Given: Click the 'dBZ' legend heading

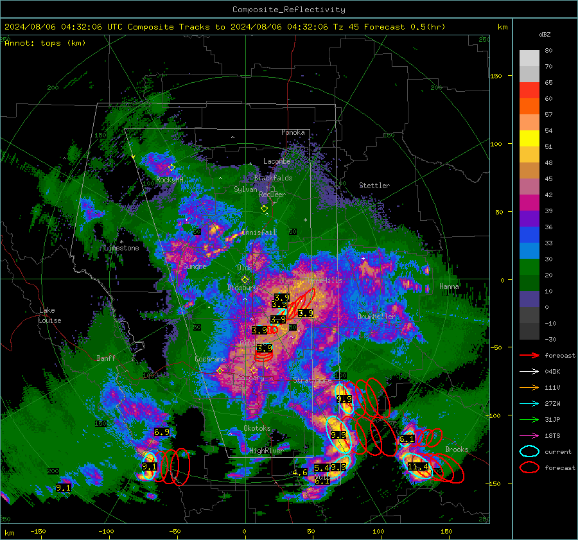Looking at the screenshot, I should [x=545, y=35].
